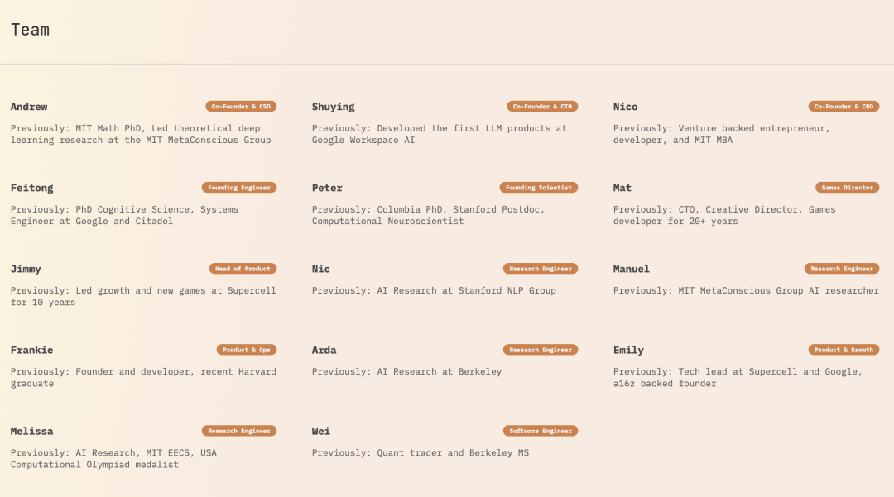
Task: Click Manuel's Research Engineer badge
Action: click(x=842, y=269)
